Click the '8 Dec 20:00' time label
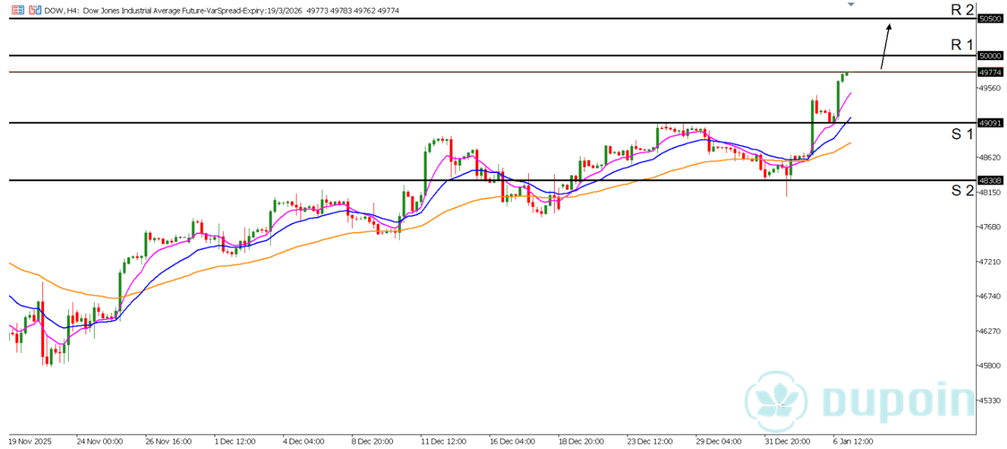The height and width of the screenshot is (449, 1007). click(374, 442)
